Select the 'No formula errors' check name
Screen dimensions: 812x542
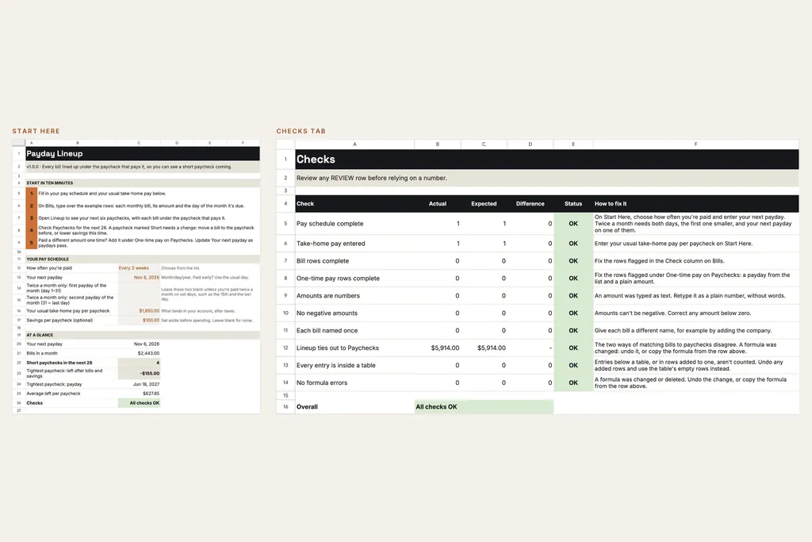(322, 382)
